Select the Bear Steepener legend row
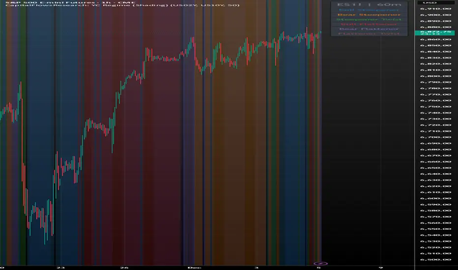 (x=369, y=15)
